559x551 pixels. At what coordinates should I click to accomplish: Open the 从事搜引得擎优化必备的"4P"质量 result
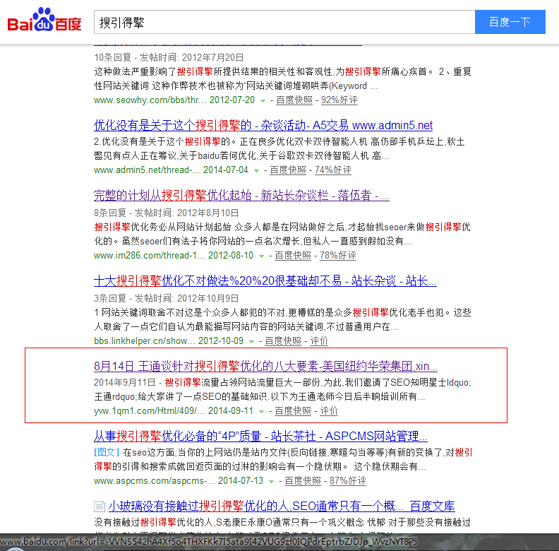pyautogui.click(x=260, y=436)
